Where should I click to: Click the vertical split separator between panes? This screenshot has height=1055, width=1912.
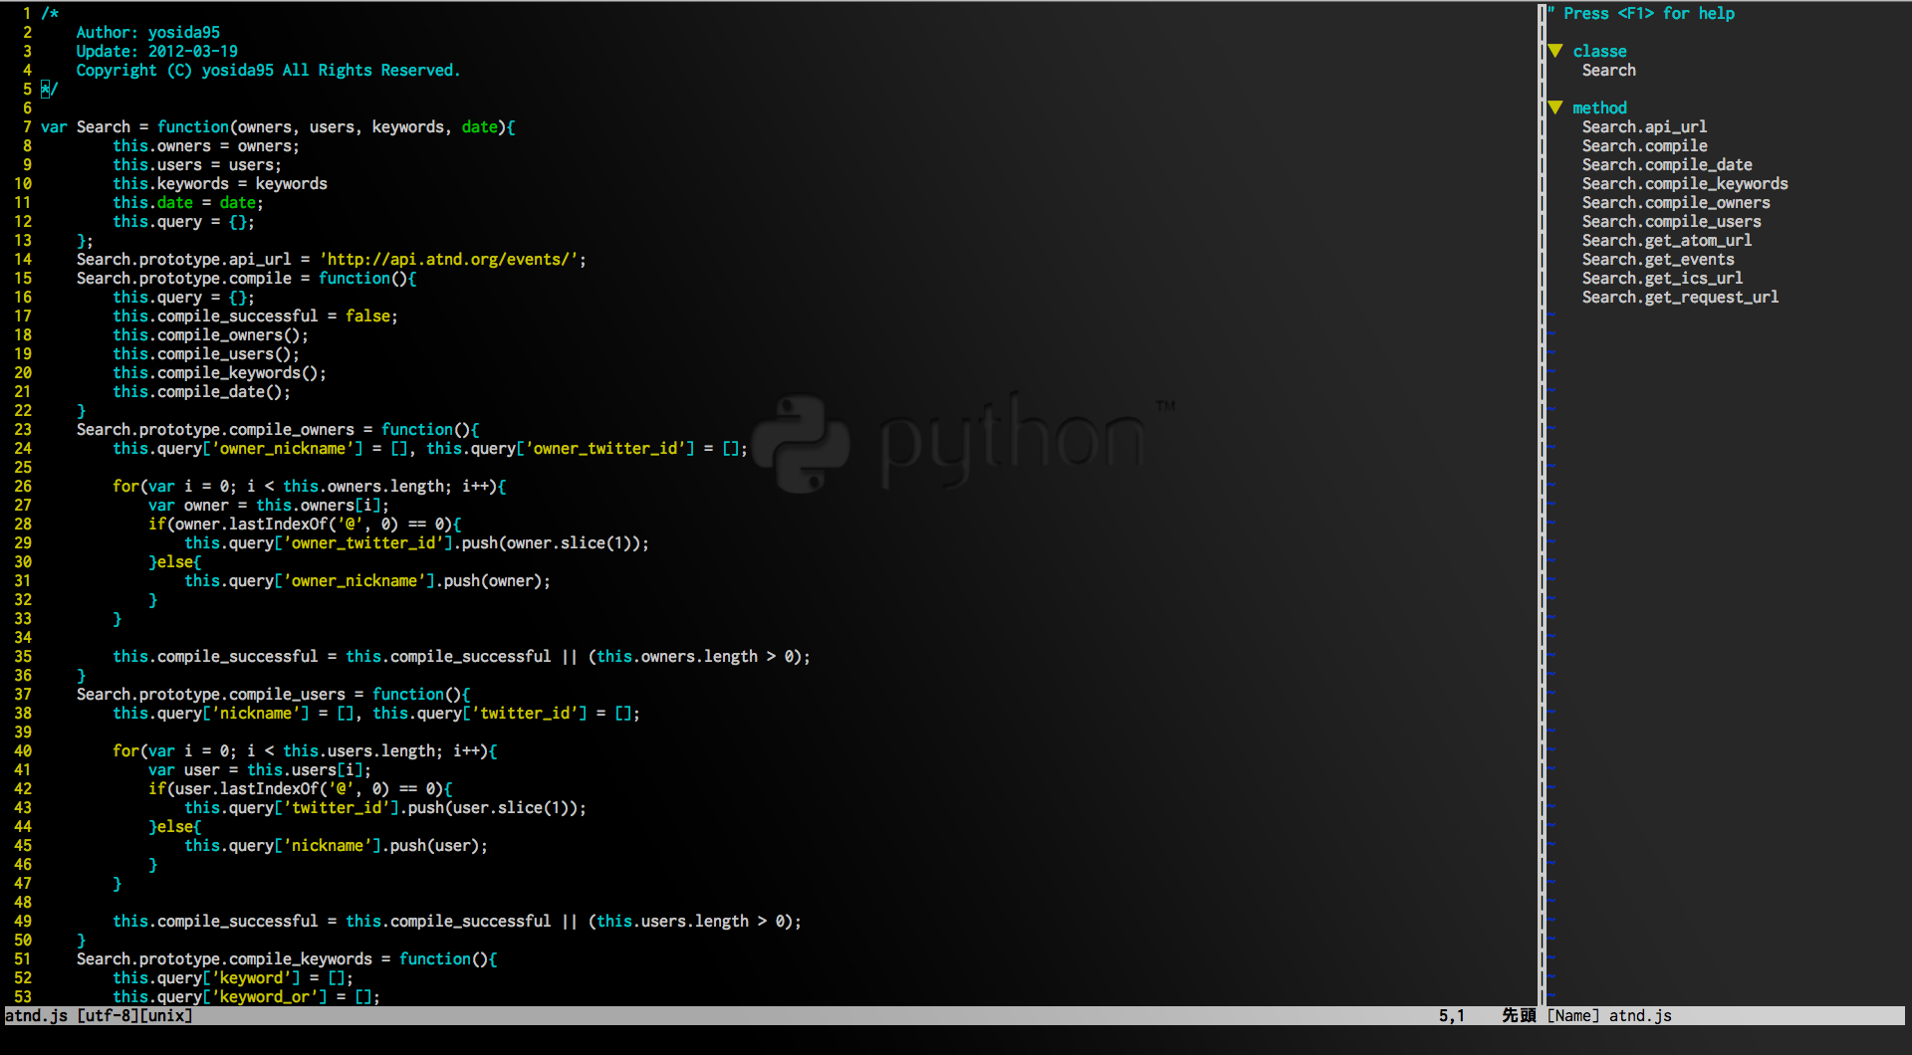1541,498
